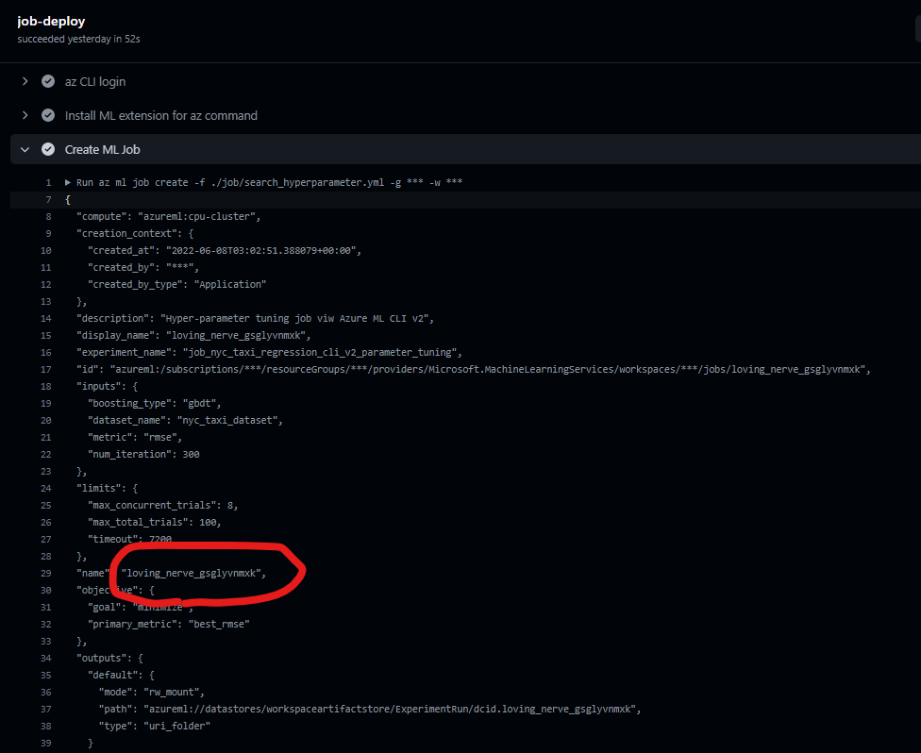The width and height of the screenshot is (921, 753).
Task: Click the description Hyper-parameter tuning job text
Action: [296, 319]
